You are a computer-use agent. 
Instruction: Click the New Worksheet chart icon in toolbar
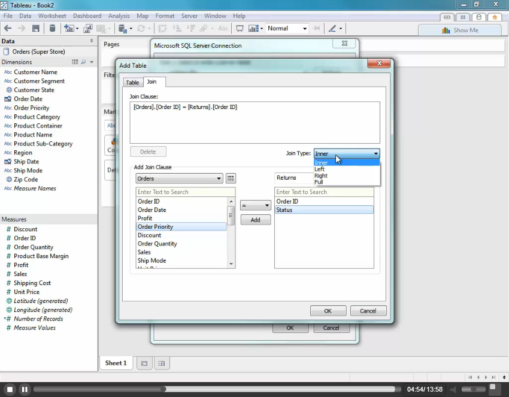[x=69, y=29]
